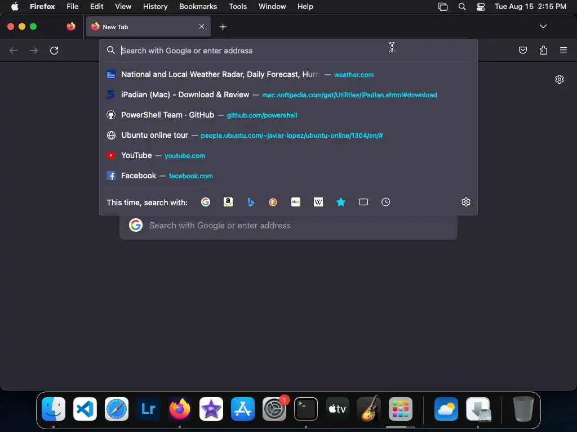This screenshot has height=432, width=577.
Task: Launch iMovie from the Dock
Action: click(x=211, y=409)
